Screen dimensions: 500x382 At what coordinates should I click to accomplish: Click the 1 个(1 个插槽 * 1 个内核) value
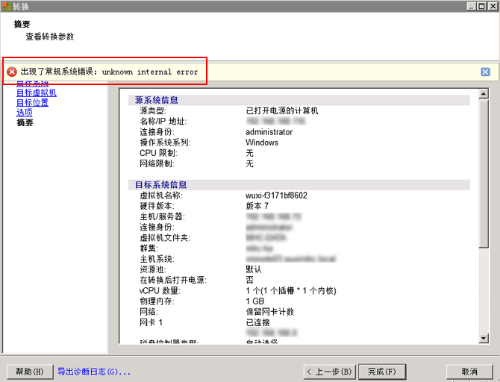pos(291,291)
